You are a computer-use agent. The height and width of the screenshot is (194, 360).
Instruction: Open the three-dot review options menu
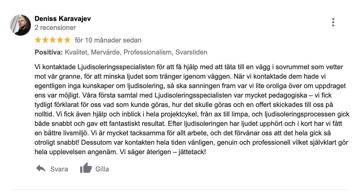click(333, 22)
